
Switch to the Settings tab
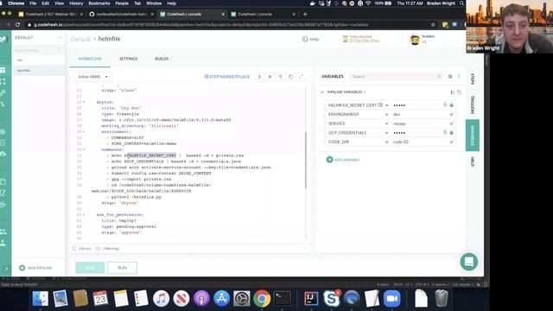pos(129,59)
